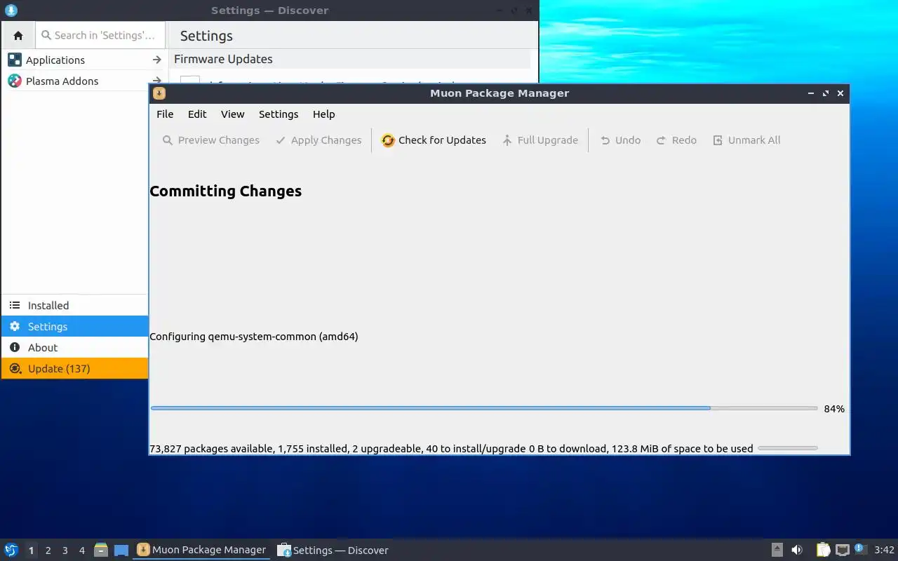898x561 pixels.
Task: Expand the Applications arrow in Discover
Action: point(157,60)
